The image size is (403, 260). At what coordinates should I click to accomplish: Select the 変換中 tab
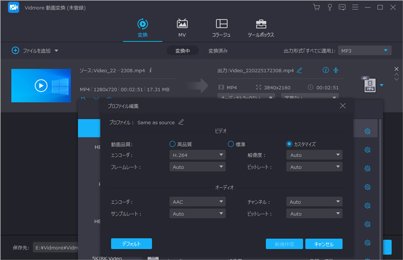tap(182, 51)
